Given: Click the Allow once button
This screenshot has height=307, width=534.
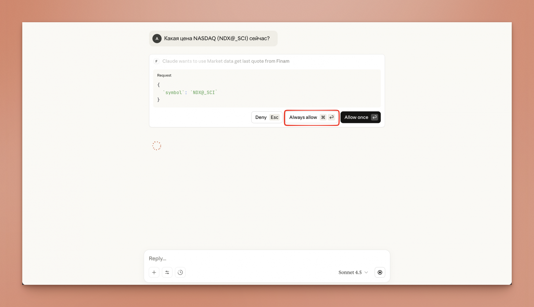Looking at the screenshot, I should [x=360, y=117].
